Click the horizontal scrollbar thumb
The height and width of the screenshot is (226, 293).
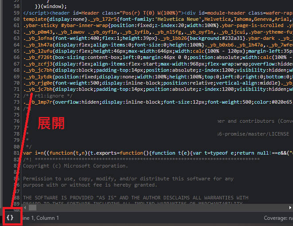(32, 208)
